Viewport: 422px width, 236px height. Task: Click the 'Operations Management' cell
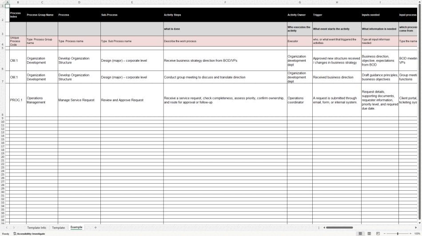tap(42, 100)
